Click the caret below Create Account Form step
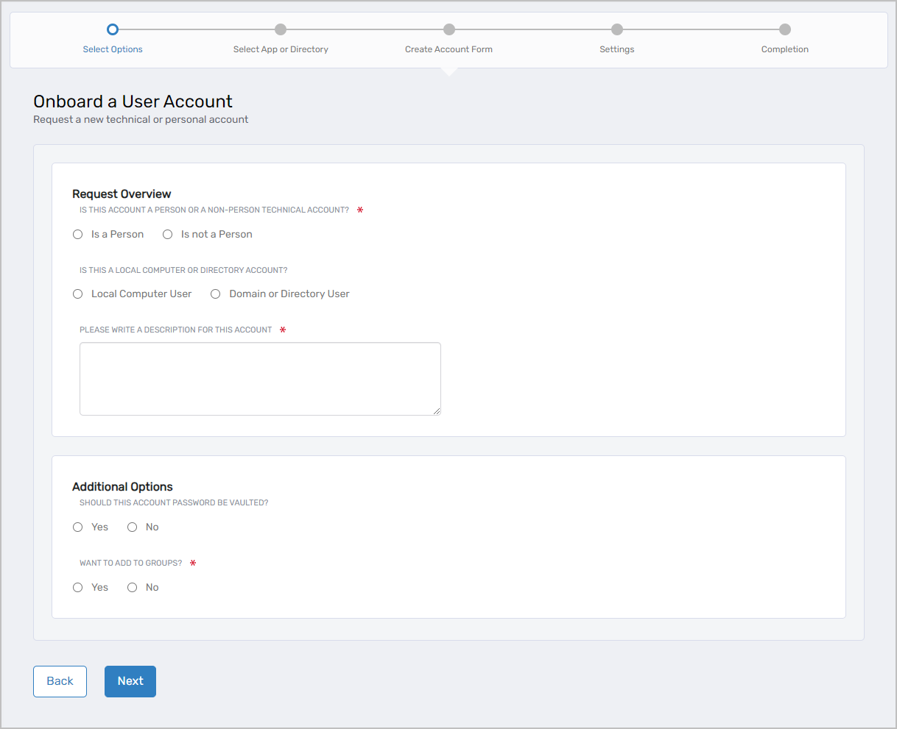The height and width of the screenshot is (729, 897). tap(448, 71)
